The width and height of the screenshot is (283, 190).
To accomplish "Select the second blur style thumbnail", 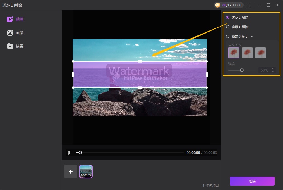I will pyautogui.click(x=247, y=53).
